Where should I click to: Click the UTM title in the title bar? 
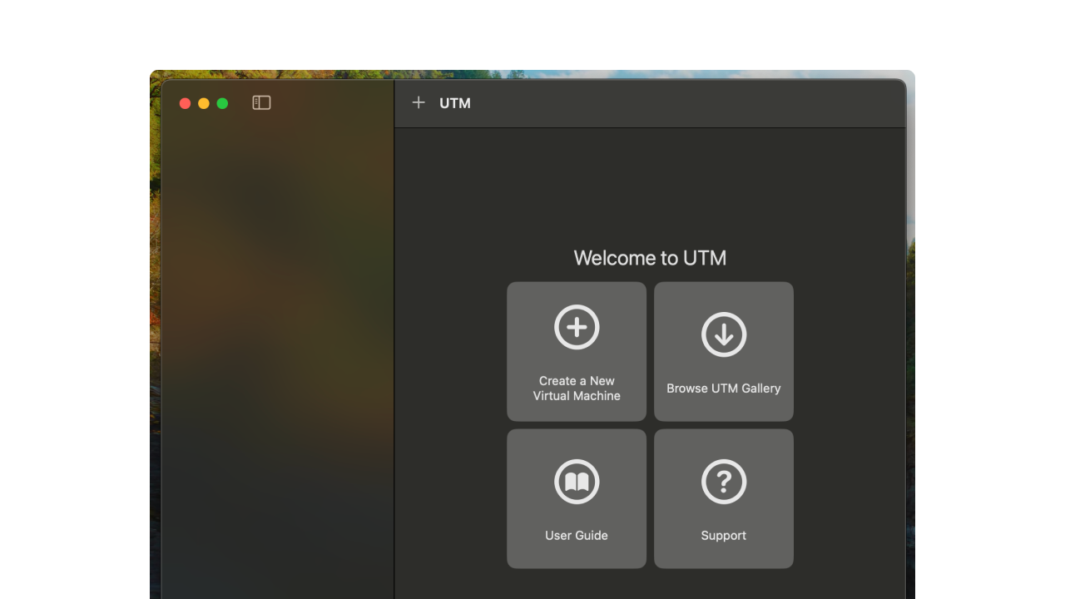(x=454, y=103)
